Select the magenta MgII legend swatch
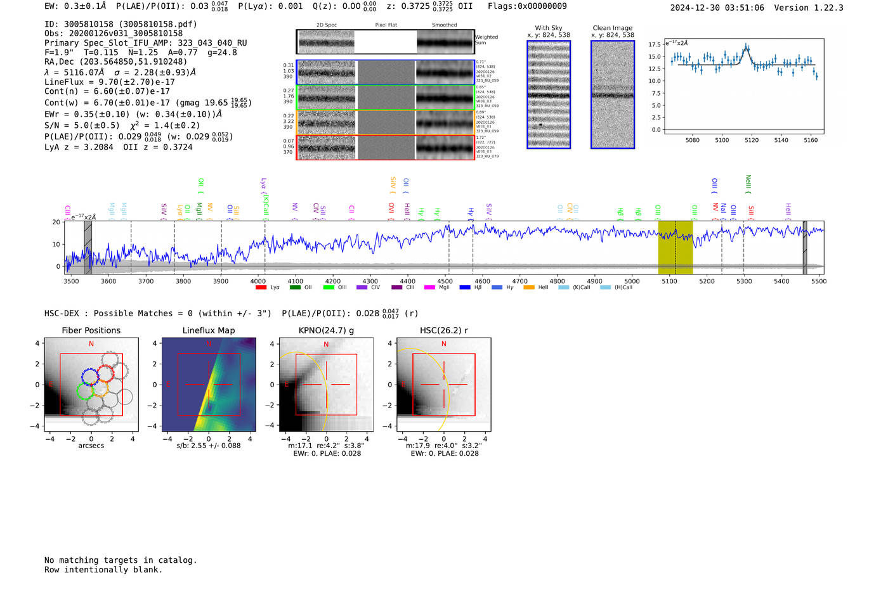888x604 pixels. [429, 288]
